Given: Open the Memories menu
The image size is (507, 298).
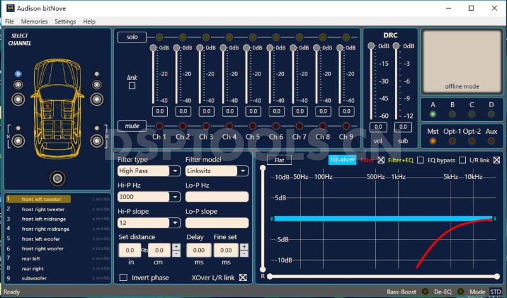Looking at the screenshot, I should 34,22.
